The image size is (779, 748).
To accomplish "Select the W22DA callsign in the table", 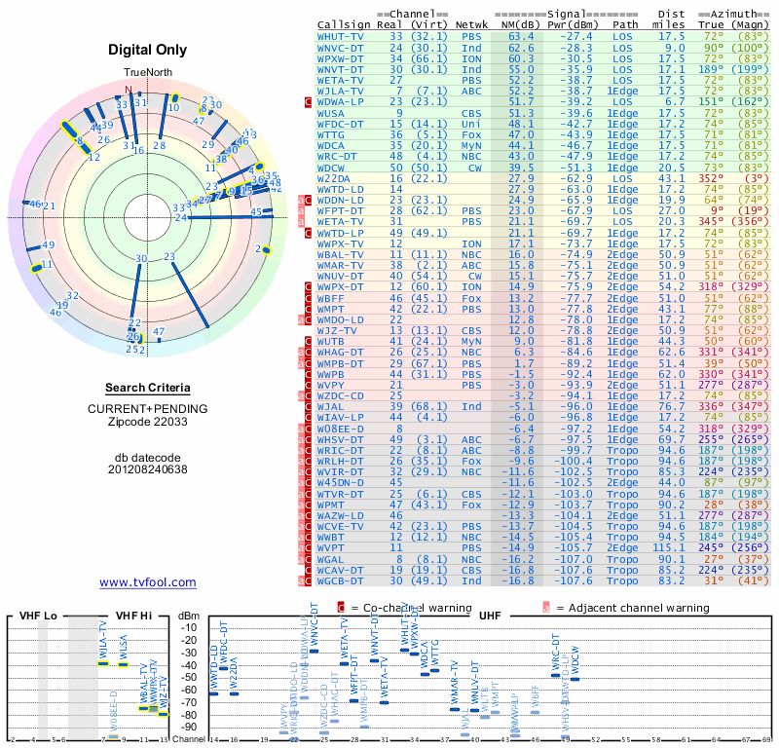I will 333,178.
